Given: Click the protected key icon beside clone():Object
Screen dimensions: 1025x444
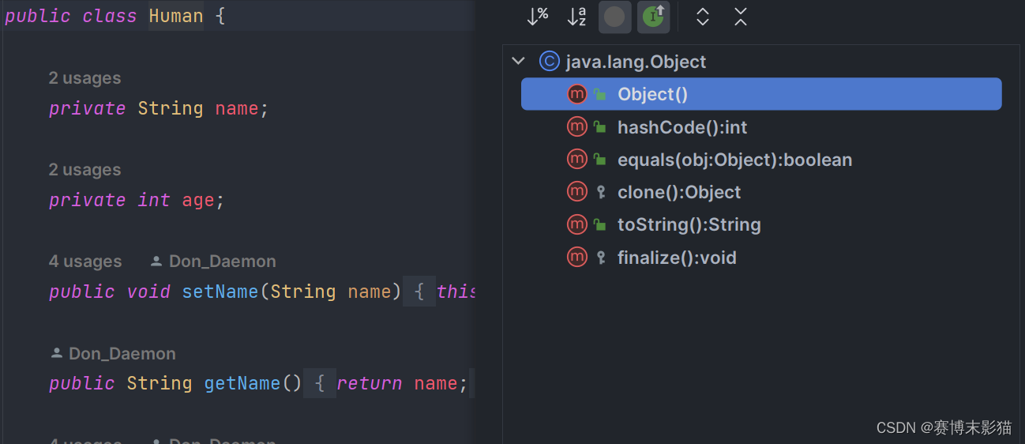Looking at the screenshot, I should [x=601, y=192].
